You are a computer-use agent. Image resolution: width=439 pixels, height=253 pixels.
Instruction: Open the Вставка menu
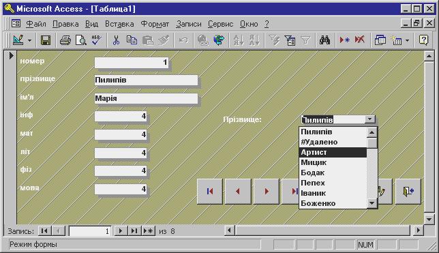(119, 24)
